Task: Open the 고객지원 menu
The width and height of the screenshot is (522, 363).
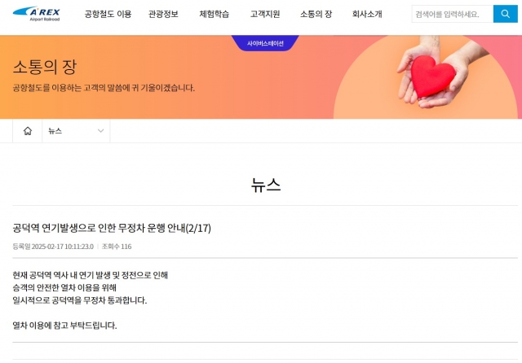Action: (265, 14)
